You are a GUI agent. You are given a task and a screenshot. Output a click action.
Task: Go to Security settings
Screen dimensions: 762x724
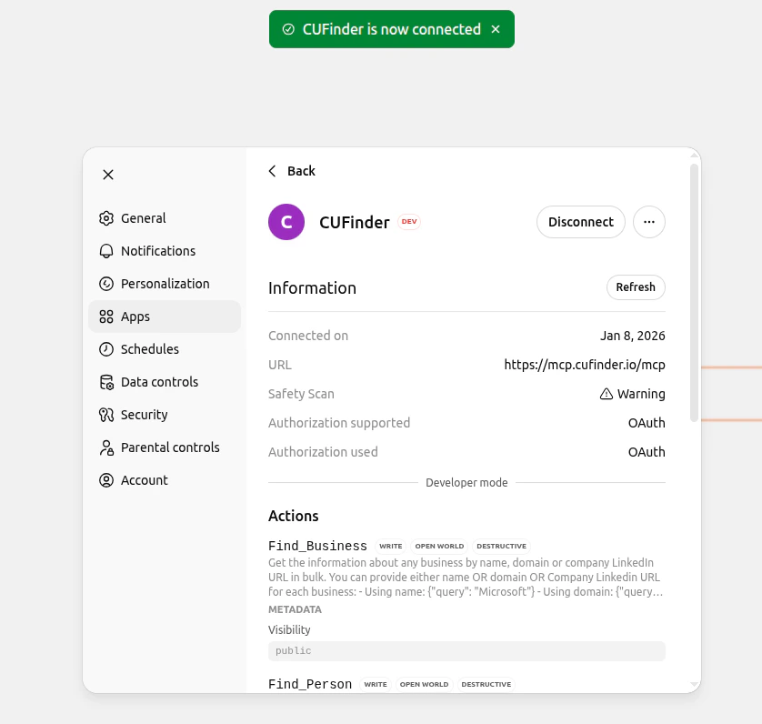coord(165,415)
